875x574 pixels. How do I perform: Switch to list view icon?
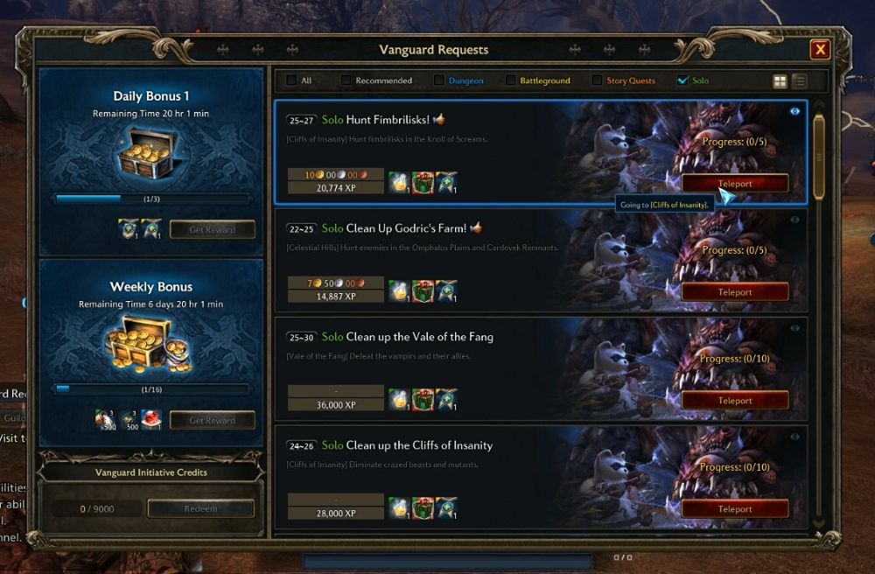[799, 81]
